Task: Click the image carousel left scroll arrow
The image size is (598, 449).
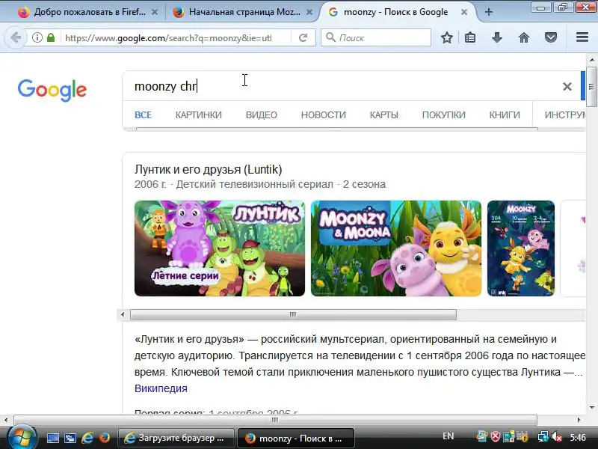Action: tap(123, 314)
